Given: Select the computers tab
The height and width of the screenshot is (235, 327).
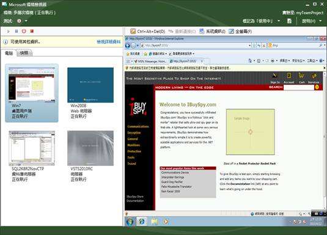Looking at the screenshot, I should (x=9, y=53).
